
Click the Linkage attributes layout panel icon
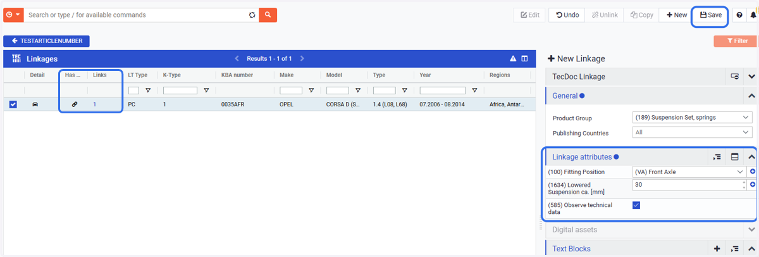(x=735, y=157)
